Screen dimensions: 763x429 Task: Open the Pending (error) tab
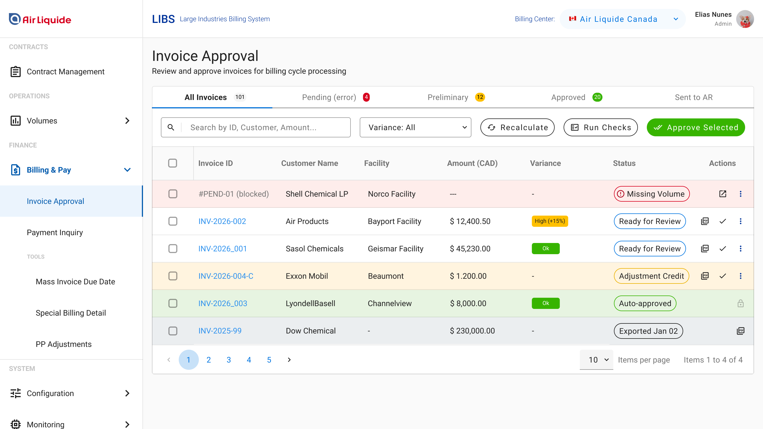[329, 97]
